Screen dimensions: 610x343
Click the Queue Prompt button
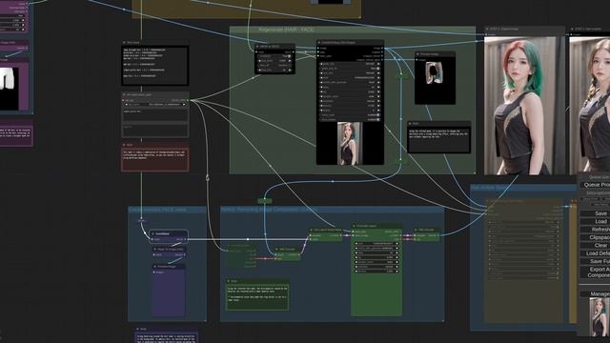[595, 185]
